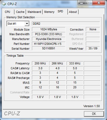107x120 pixels.
Task: Click the Memory Slot Selection group heading
Action: point(21,17)
